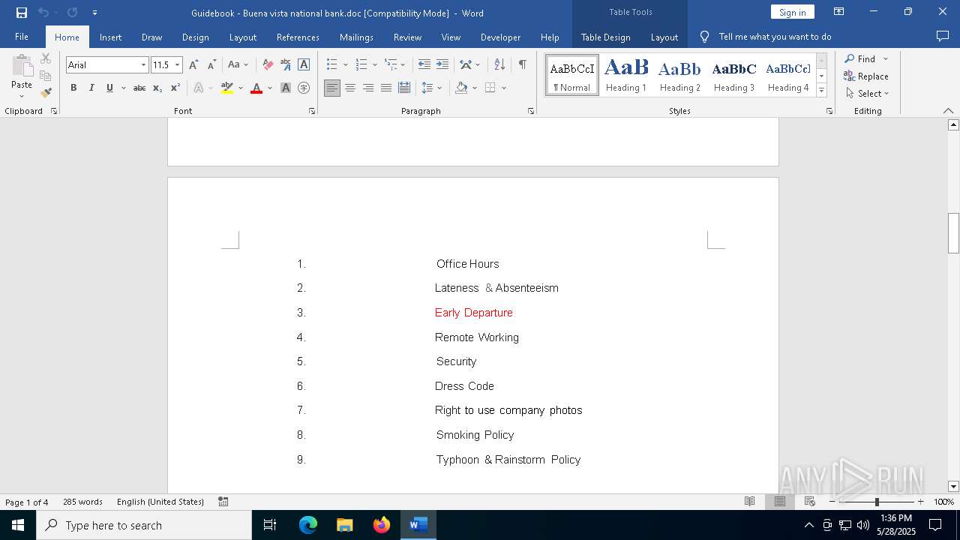960x540 pixels.
Task: Sort the selected text alphabetically
Action: [499, 65]
